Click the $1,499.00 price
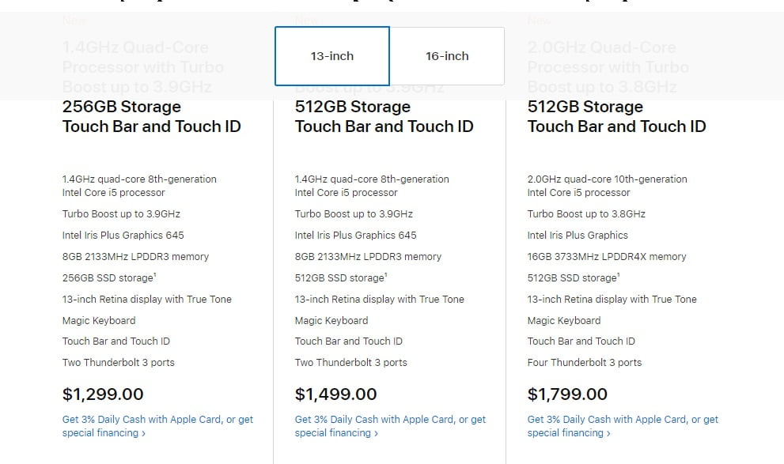This screenshot has width=784, height=464. (335, 394)
